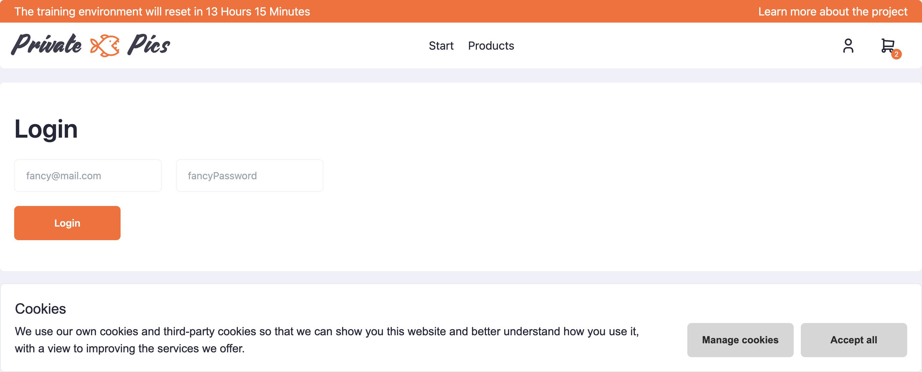Click the fish icon between Private and Pics

[x=104, y=45]
